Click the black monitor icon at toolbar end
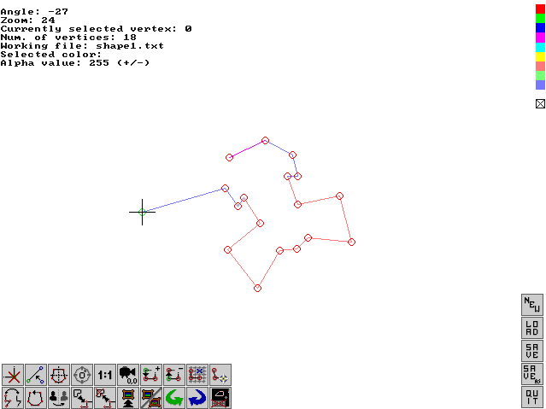 pyautogui.click(x=220, y=398)
